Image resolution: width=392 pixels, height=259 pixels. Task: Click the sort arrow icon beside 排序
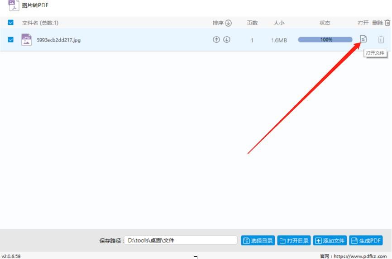point(228,23)
